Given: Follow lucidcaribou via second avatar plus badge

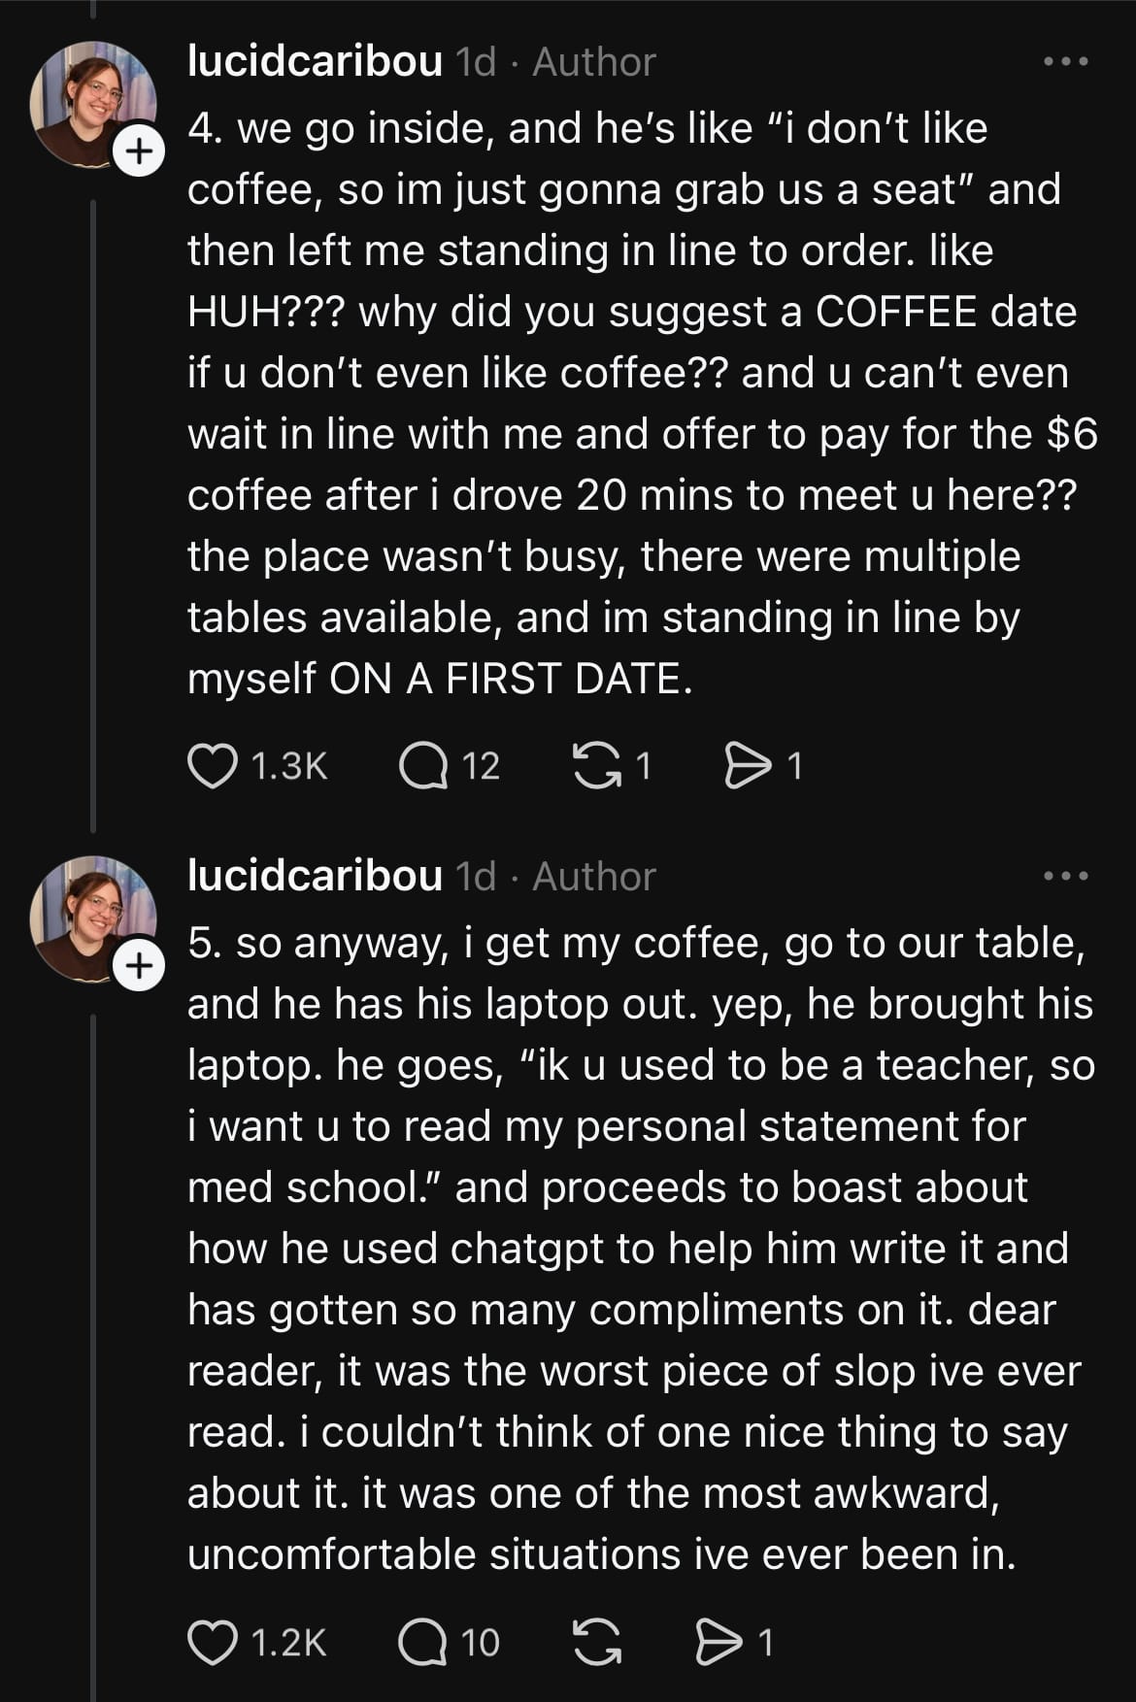Looking at the screenshot, I should click(139, 966).
